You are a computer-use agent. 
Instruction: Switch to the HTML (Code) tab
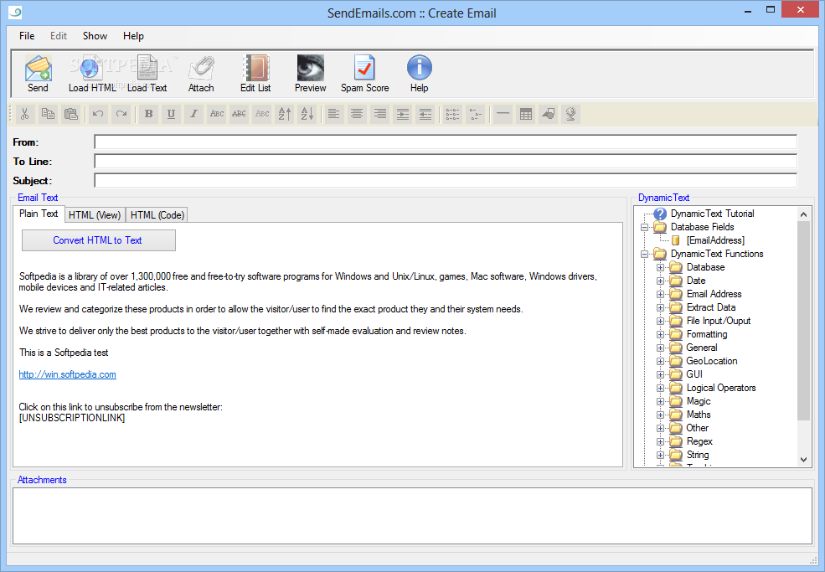tap(157, 215)
